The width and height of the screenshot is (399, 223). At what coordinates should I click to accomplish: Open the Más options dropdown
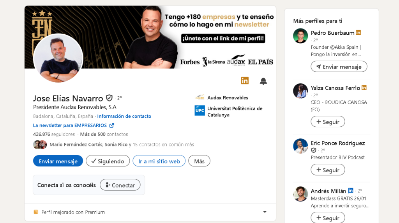point(199,161)
